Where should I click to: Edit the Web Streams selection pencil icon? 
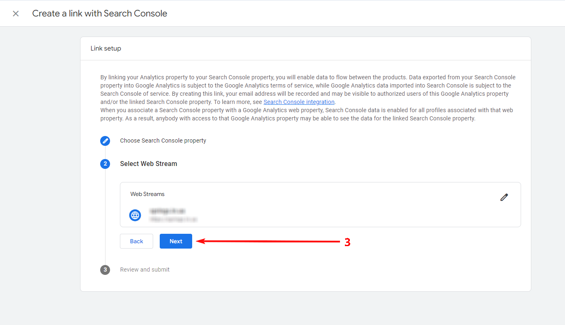click(x=504, y=197)
